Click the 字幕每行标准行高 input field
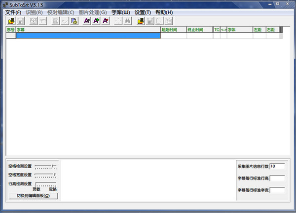This screenshot has height=213, width=296. tap(277, 178)
